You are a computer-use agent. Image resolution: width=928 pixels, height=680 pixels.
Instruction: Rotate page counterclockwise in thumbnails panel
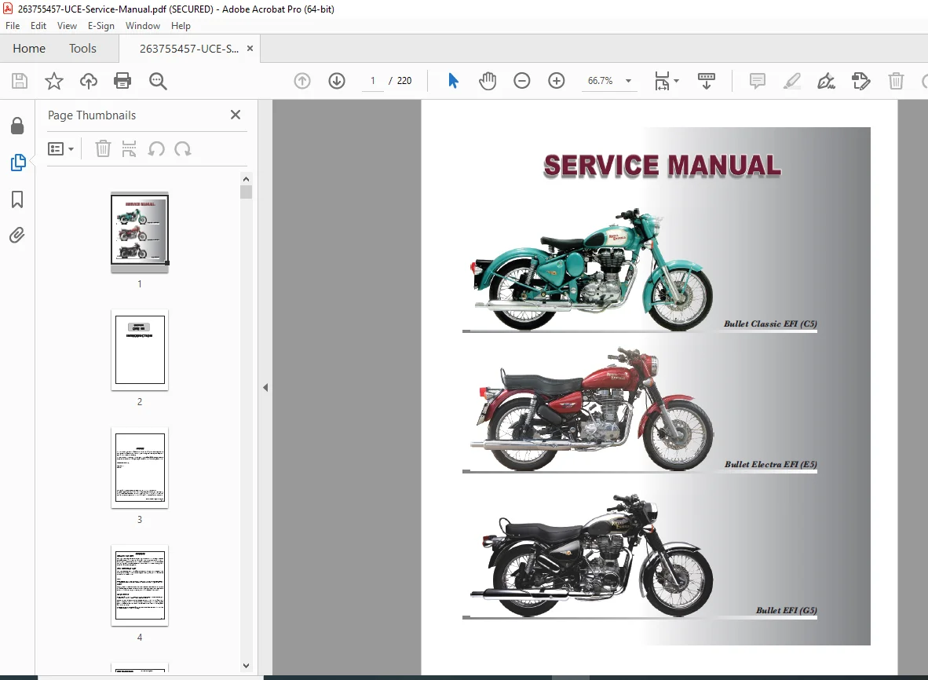pos(156,148)
